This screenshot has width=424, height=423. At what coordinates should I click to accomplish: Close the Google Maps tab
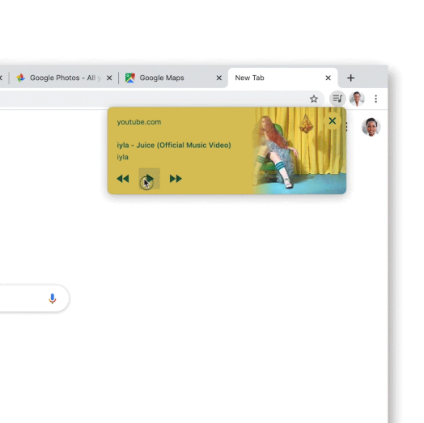219,78
